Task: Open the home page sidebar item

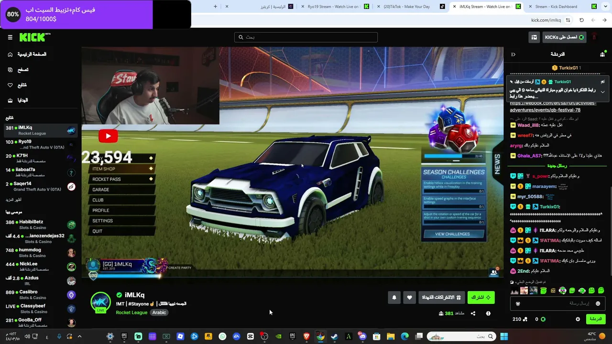Action: [x=27, y=54]
